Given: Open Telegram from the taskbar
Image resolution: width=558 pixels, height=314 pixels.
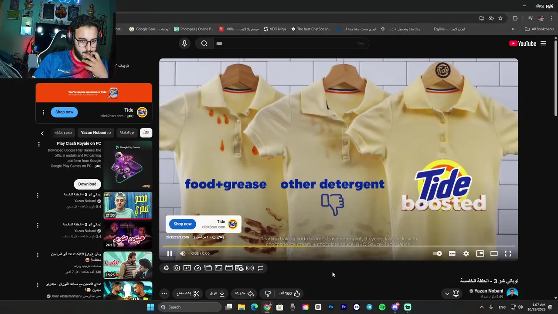Looking at the screenshot, I should coord(369,307).
